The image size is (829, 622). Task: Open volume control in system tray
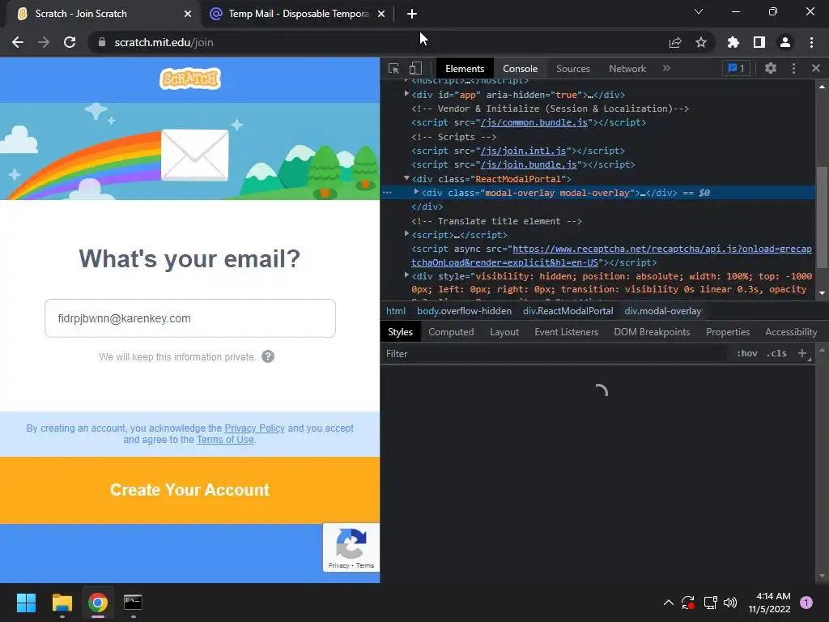(x=730, y=603)
